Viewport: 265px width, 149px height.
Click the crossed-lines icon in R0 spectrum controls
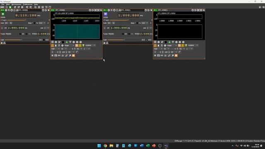tap(59, 42)
